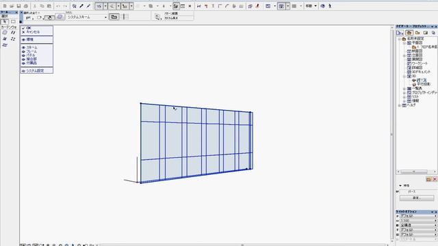
Task: Select 平行投影 in the Navigator tree
Action: 424,84
